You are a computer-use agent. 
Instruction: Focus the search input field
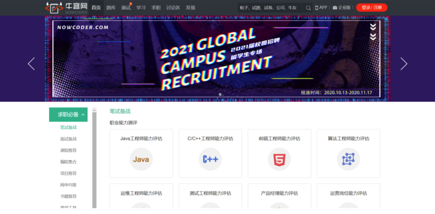tap(272, 8)
